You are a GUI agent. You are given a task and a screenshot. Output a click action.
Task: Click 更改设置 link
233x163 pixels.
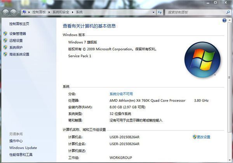(203, 137)
